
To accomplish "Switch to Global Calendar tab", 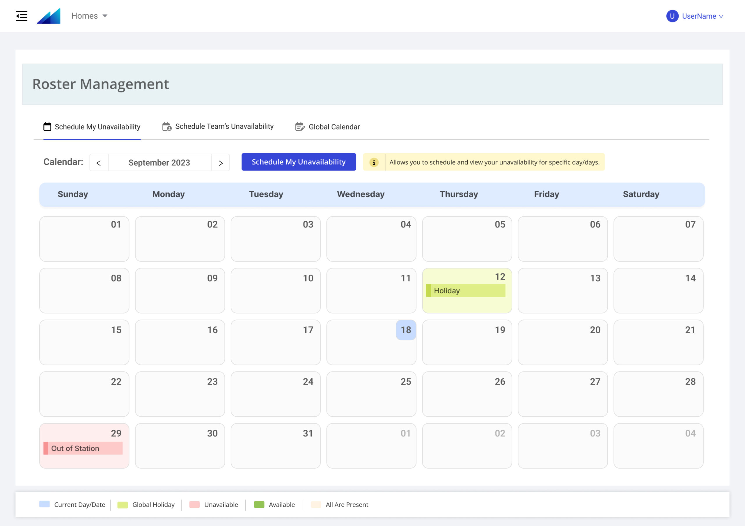I will click(334, 127).
